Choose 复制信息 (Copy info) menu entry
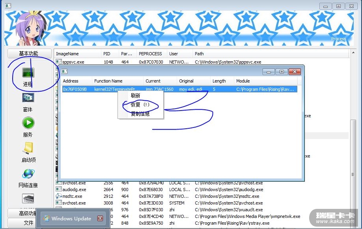The image size is (362, 229). coord(140,114)
